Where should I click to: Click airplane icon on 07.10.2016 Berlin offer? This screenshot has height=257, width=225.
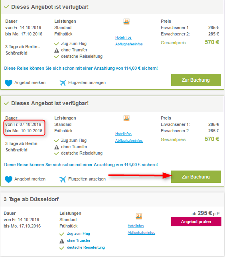[x=63, y=179]
